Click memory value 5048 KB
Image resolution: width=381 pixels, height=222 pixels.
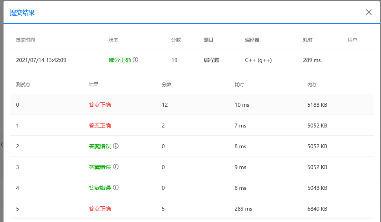[x=317, y=188]
